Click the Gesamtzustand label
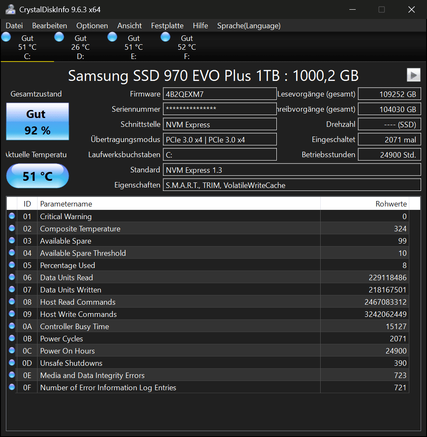 click(x=36, y=94)
